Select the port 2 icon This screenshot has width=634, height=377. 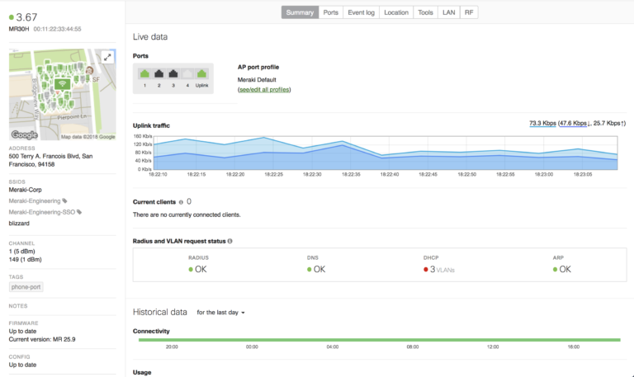pos(158,75)
